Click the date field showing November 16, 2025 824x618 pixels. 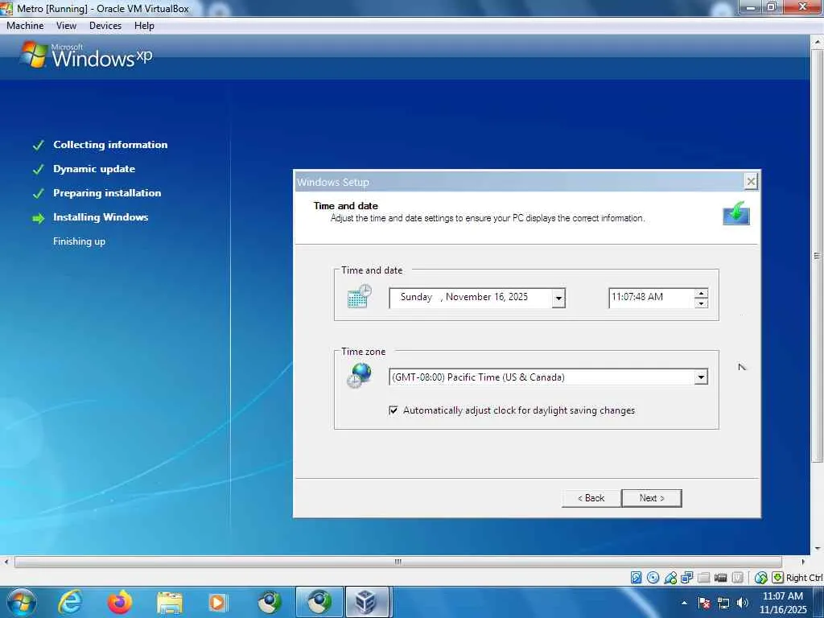[x=471, y=298]
